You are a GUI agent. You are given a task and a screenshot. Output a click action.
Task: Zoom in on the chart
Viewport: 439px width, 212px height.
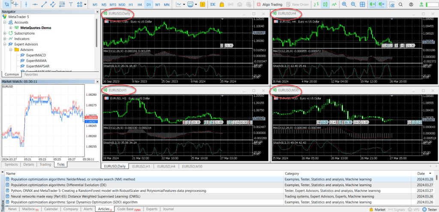click(x=344, y=4)
